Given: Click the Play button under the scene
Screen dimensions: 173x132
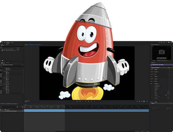Looking at the screenshot, I should (86, 101).
